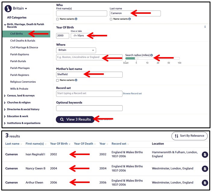Open record icon for Nancy Gwen B

click(205, 169)
